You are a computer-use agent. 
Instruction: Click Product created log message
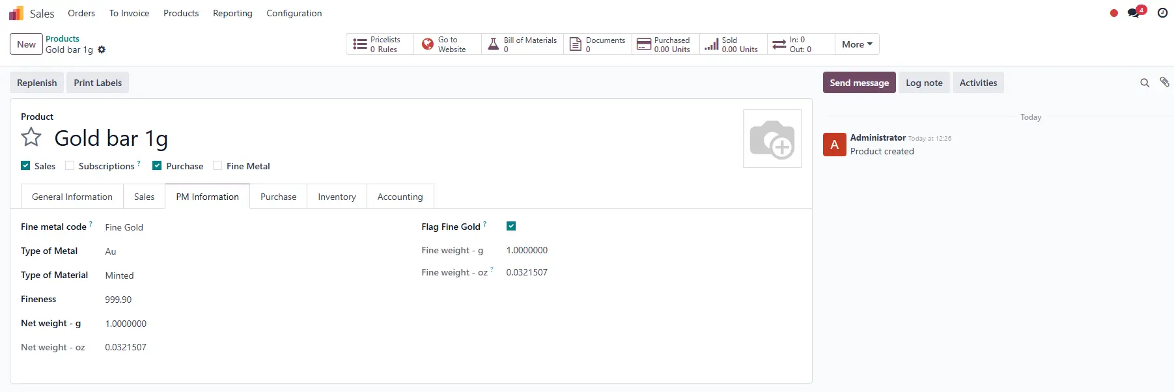[x=882, y=151]
